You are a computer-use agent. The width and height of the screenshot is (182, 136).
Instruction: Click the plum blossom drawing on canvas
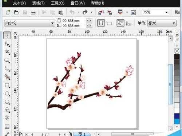pyautogui.click(x=90, y=81)
